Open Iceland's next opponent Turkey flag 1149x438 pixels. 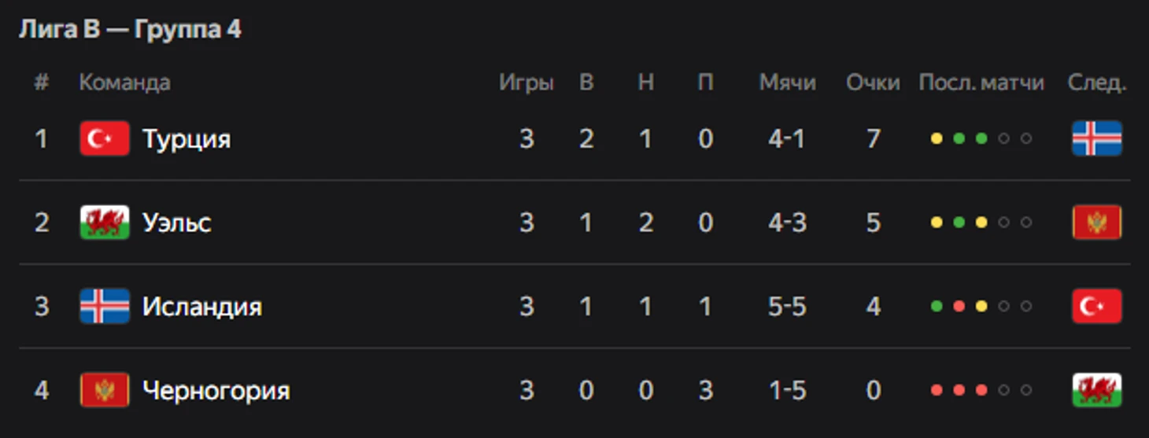pyautogui.click(x=1097, y=307)
